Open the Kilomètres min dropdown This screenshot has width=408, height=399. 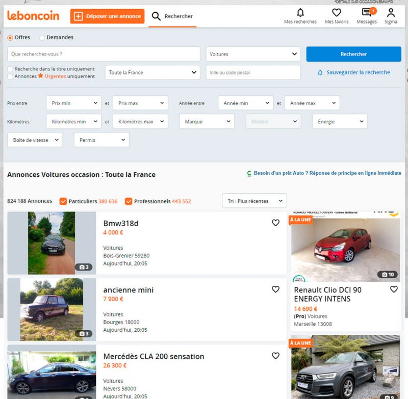pos(74,121)
